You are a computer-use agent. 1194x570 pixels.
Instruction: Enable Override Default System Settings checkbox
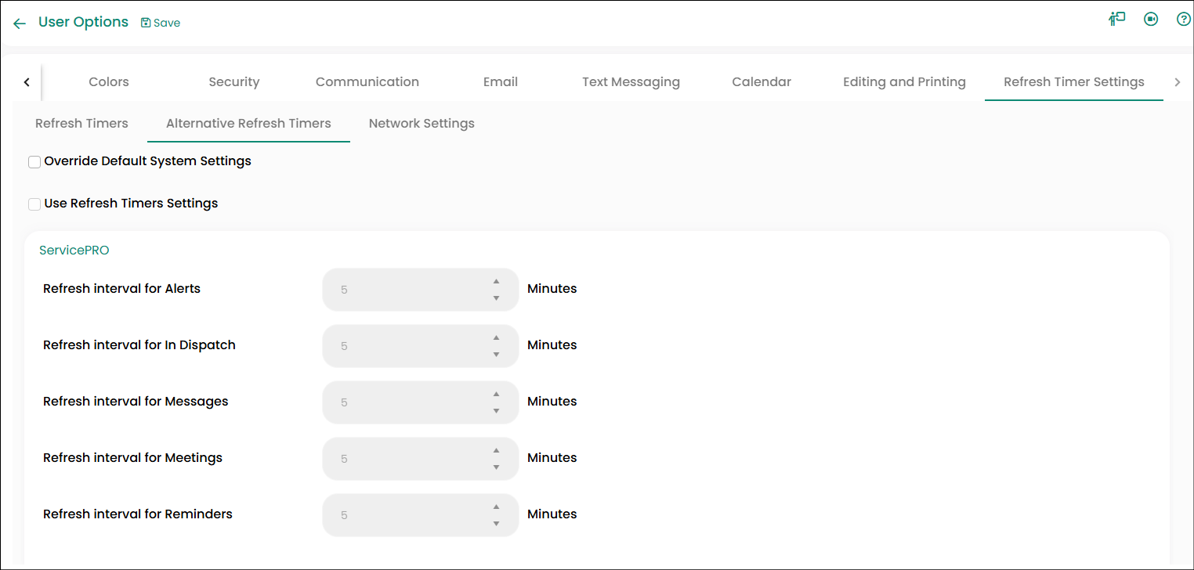pyautogui.click(x=34, y=162)
